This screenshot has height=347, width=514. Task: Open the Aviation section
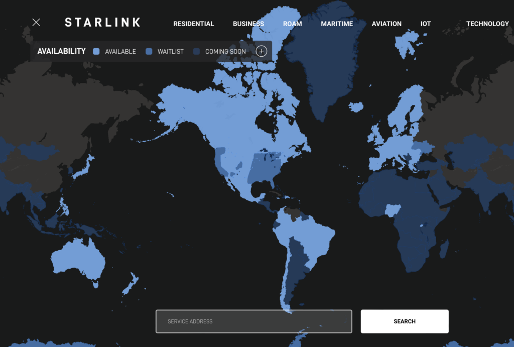tap(387, 24)
